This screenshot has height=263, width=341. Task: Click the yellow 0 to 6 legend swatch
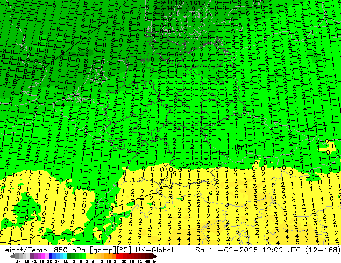tap(88, 256)
